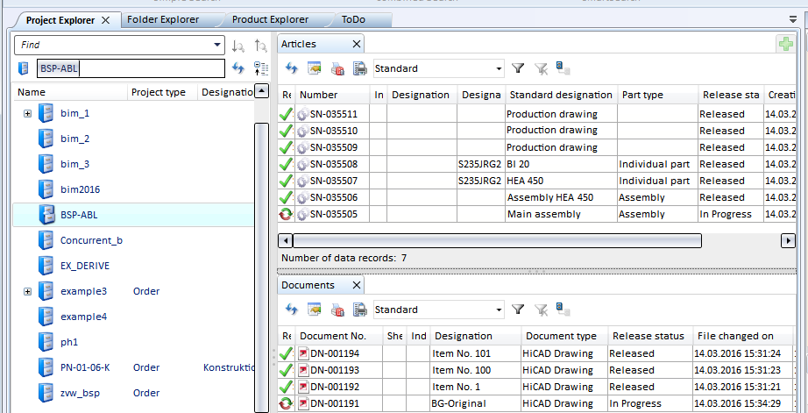Expand the example3 project node
Viewport: 808px width, 413px height.
tap(27, 291)
